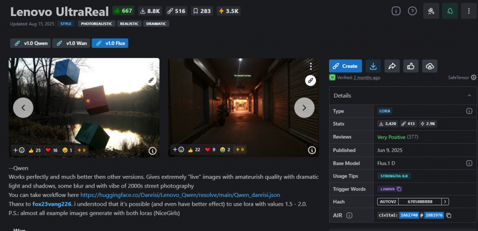
Task: Click the hash value 670508BBB8
Action: click(x=420, y=202)
